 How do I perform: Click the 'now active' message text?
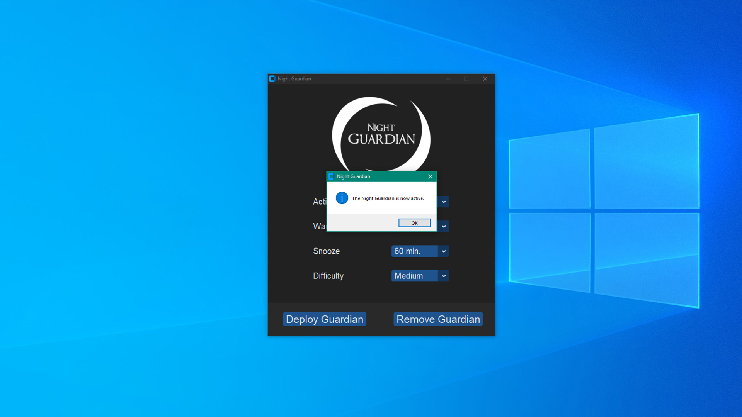(x=388, y=198)
